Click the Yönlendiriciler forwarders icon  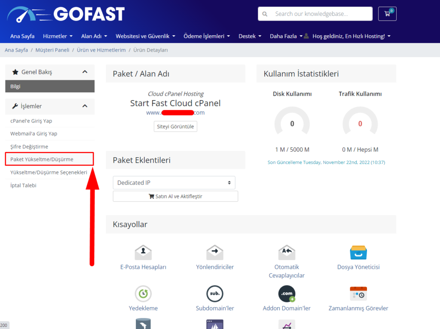pos(215,252)
